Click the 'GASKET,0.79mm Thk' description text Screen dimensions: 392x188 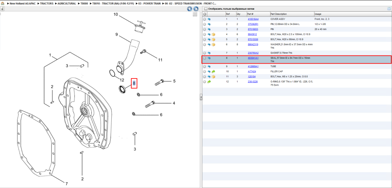tap(281, 53)
